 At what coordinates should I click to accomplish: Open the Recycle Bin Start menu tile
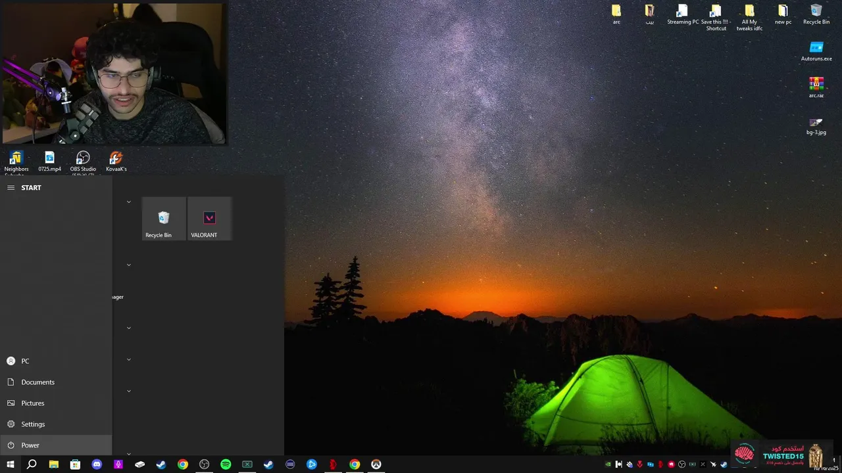(164, 219)
